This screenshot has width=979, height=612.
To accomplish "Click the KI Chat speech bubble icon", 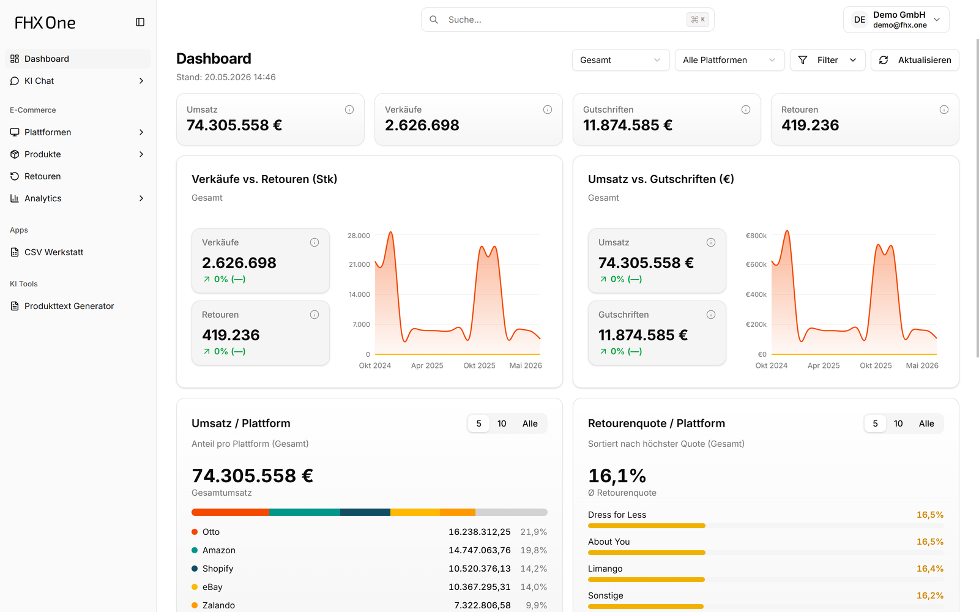I will click(x=15, y=81).
